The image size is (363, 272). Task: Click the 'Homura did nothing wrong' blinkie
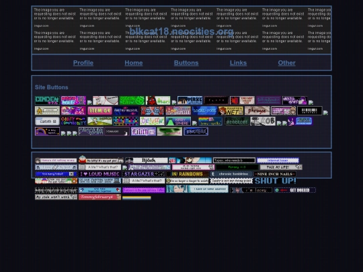pyautogui.click(x=56, y=161)
